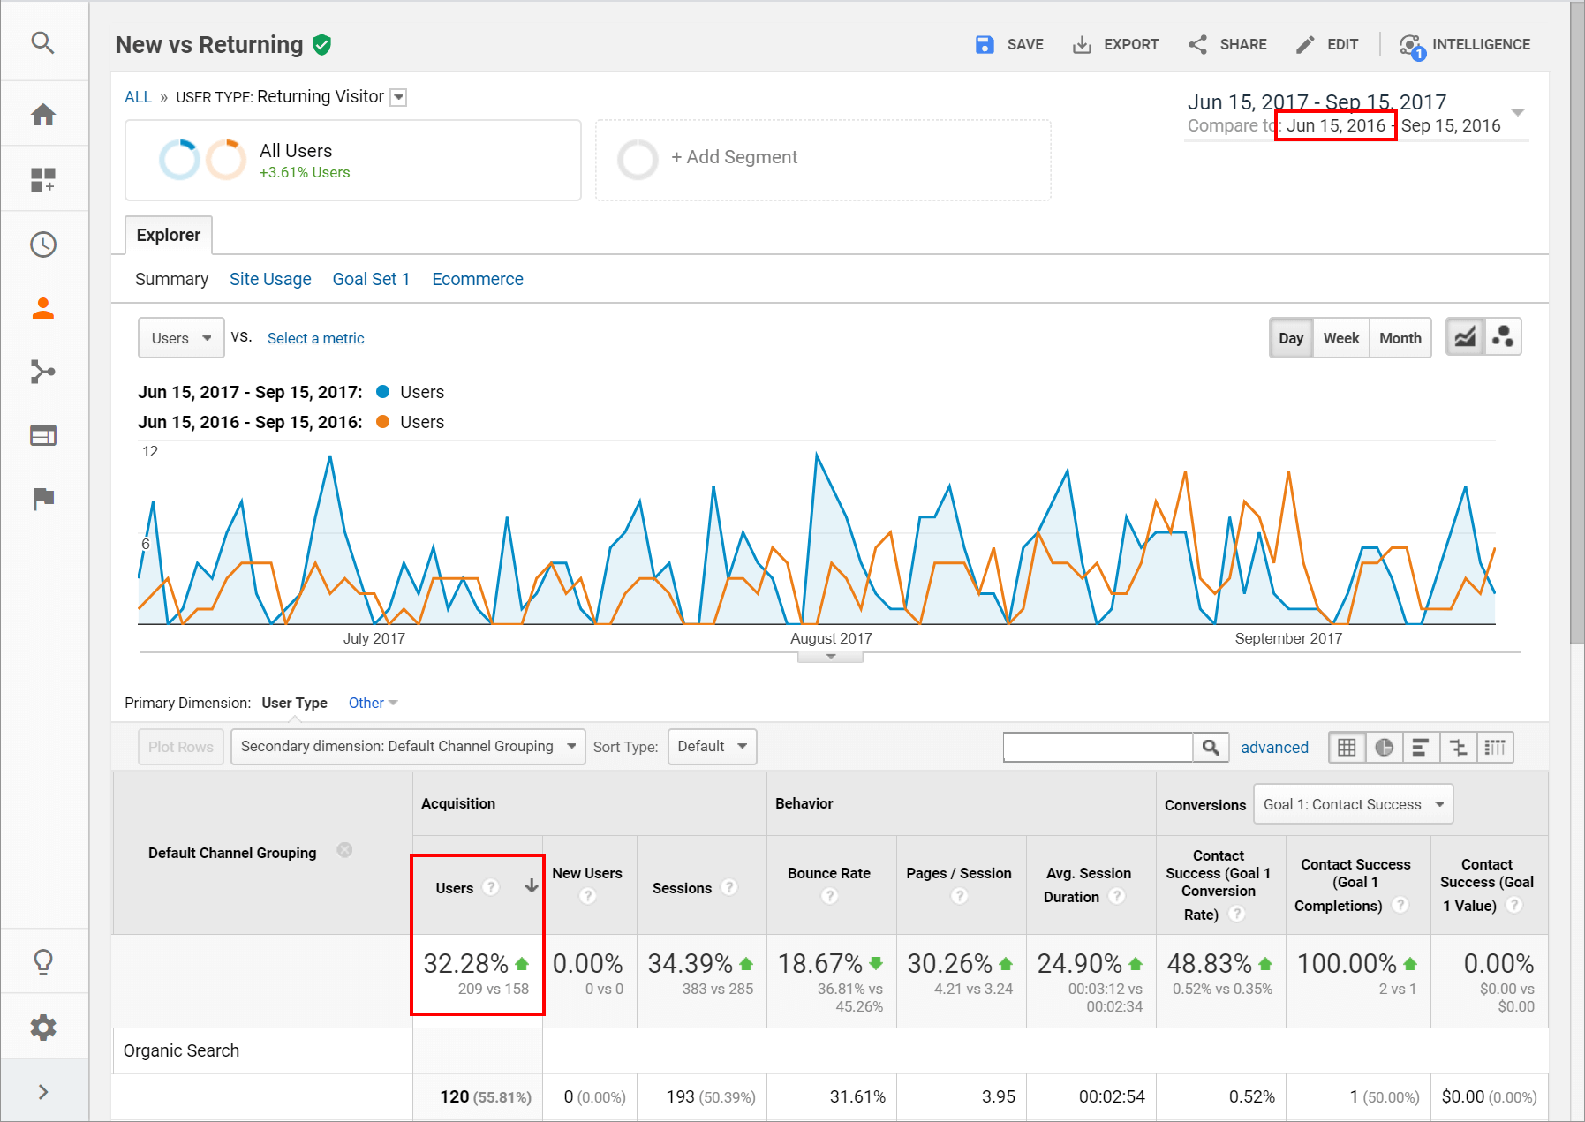Set graph granularity to Day
The width and height of the screenshot is (1585, 1122).
tap(1291, 338)
